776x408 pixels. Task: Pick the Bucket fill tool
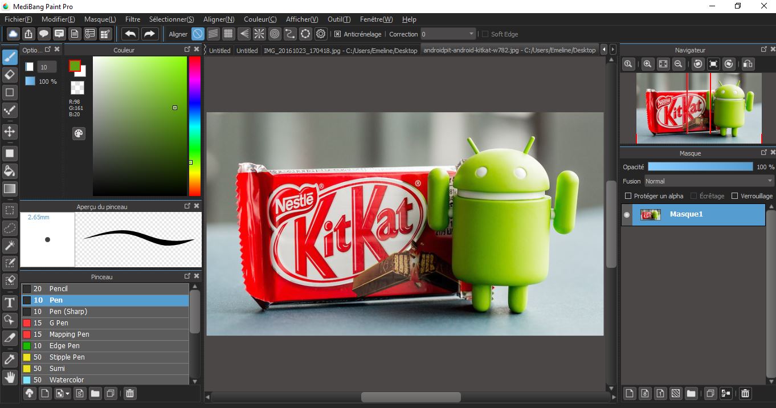coord(10,171)
